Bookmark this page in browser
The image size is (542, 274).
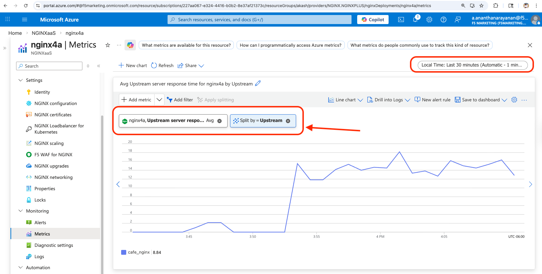click(x=481, y=6)
